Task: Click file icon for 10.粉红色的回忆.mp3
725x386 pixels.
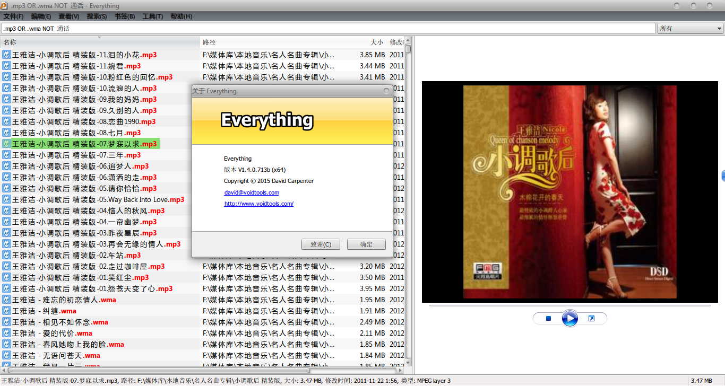Action: click(6, 77)
